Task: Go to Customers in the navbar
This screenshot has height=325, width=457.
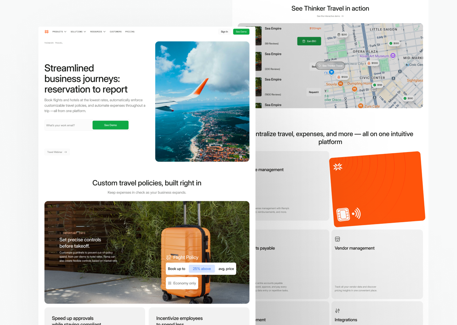Action: (116, 32)
